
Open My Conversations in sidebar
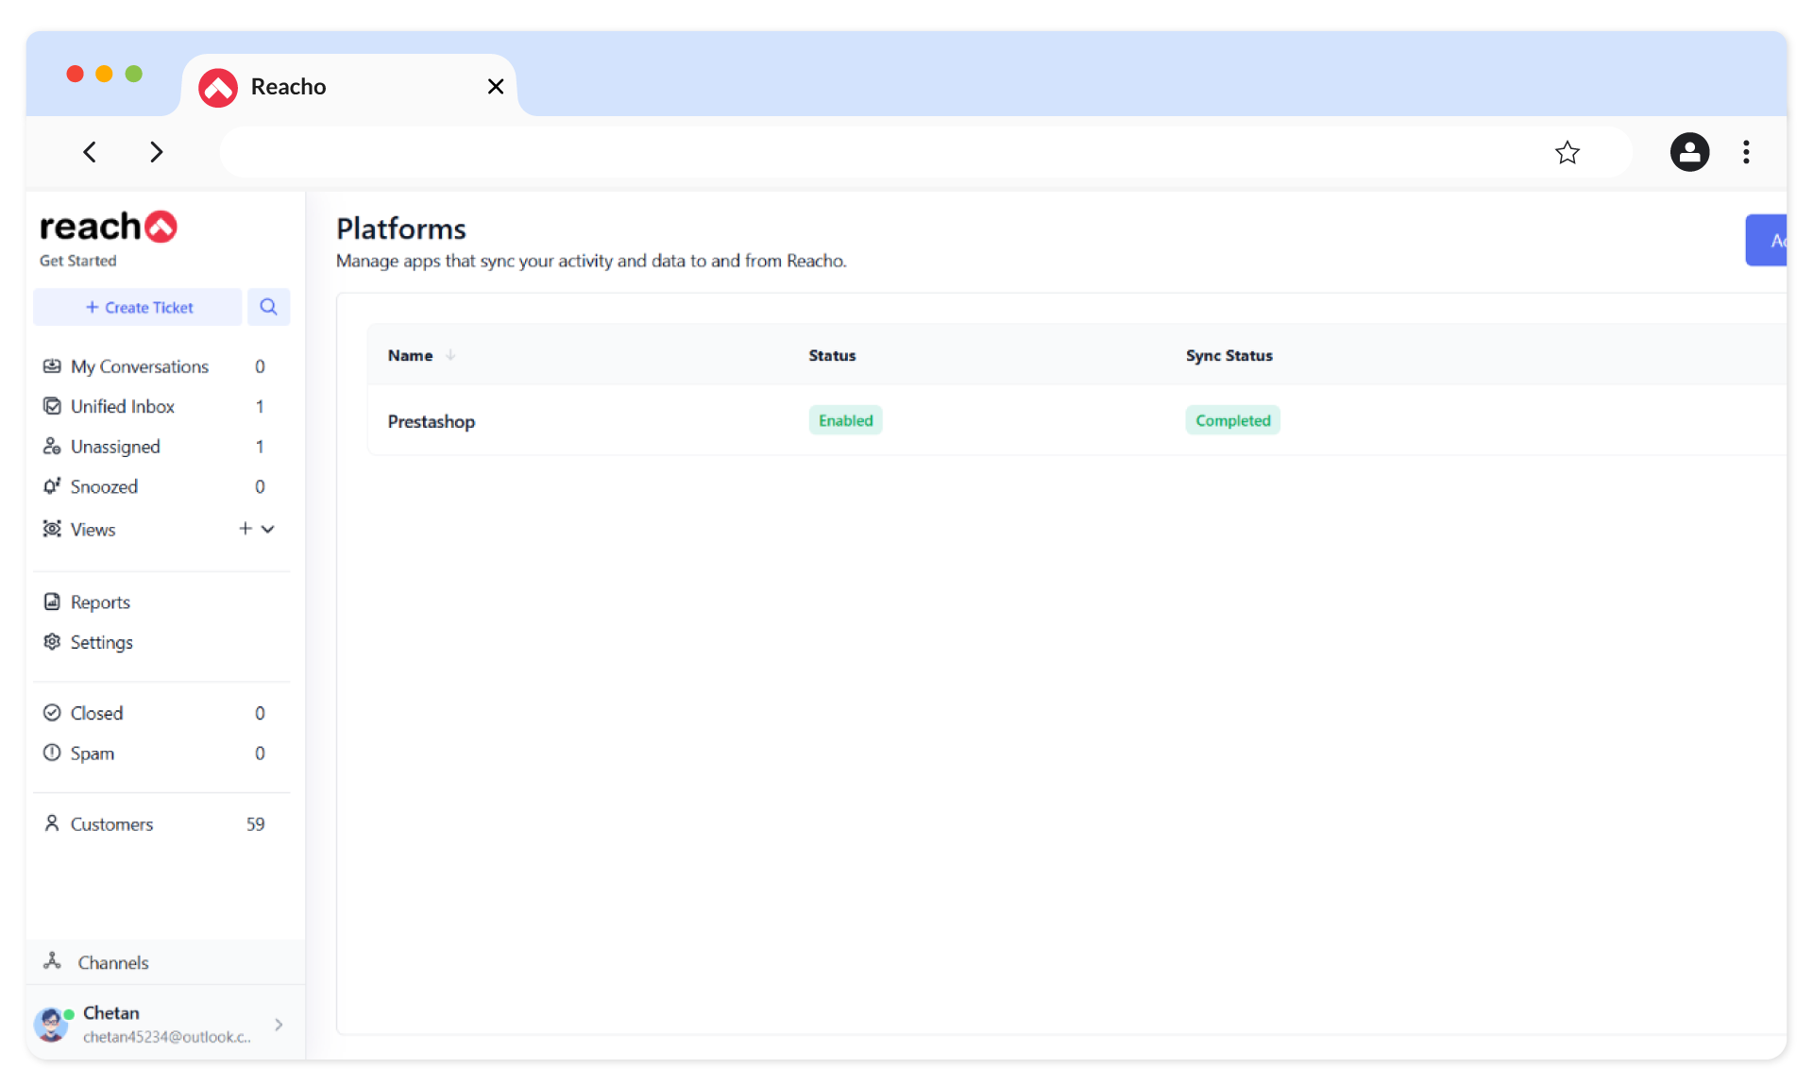[x=139, y=366]
